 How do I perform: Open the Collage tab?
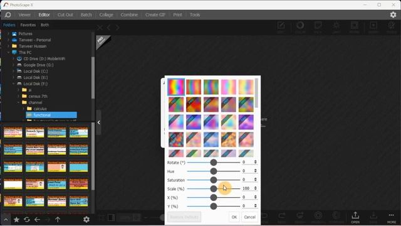click(x=107, y=15)
